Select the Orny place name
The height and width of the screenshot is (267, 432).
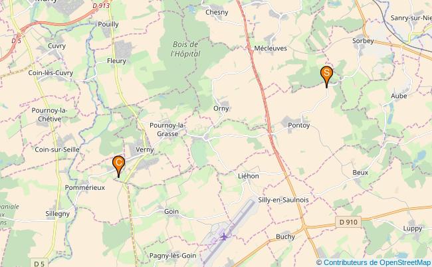pyautogui.click(x=221, y=108)
